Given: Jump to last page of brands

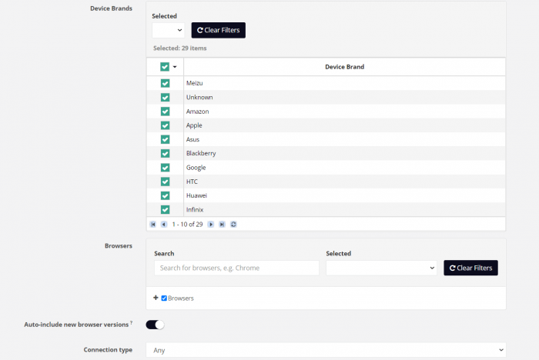Looking at the screenshot, I should [x=222, y=224].
